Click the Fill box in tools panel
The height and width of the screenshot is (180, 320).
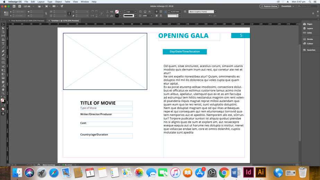(2, 100)
